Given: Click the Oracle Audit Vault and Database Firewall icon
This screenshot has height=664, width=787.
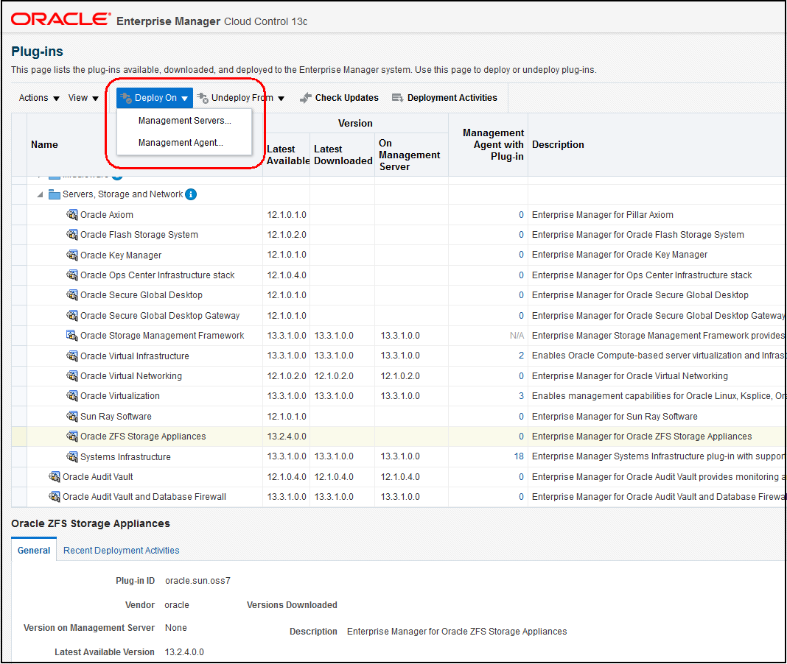Looking at the screenshot, I should tap(55, 496).
